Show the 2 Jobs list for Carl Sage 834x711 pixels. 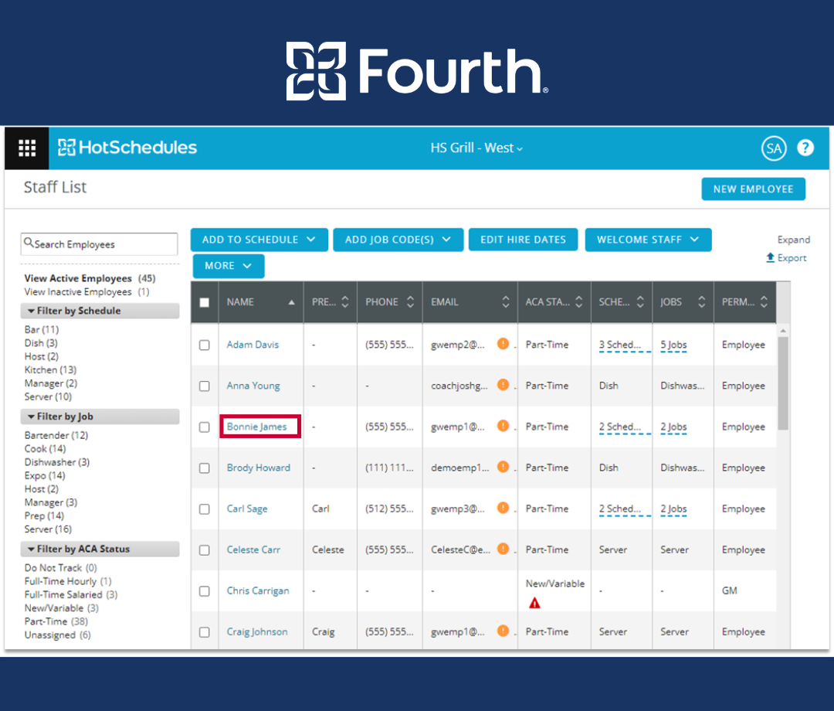point(673,509)
